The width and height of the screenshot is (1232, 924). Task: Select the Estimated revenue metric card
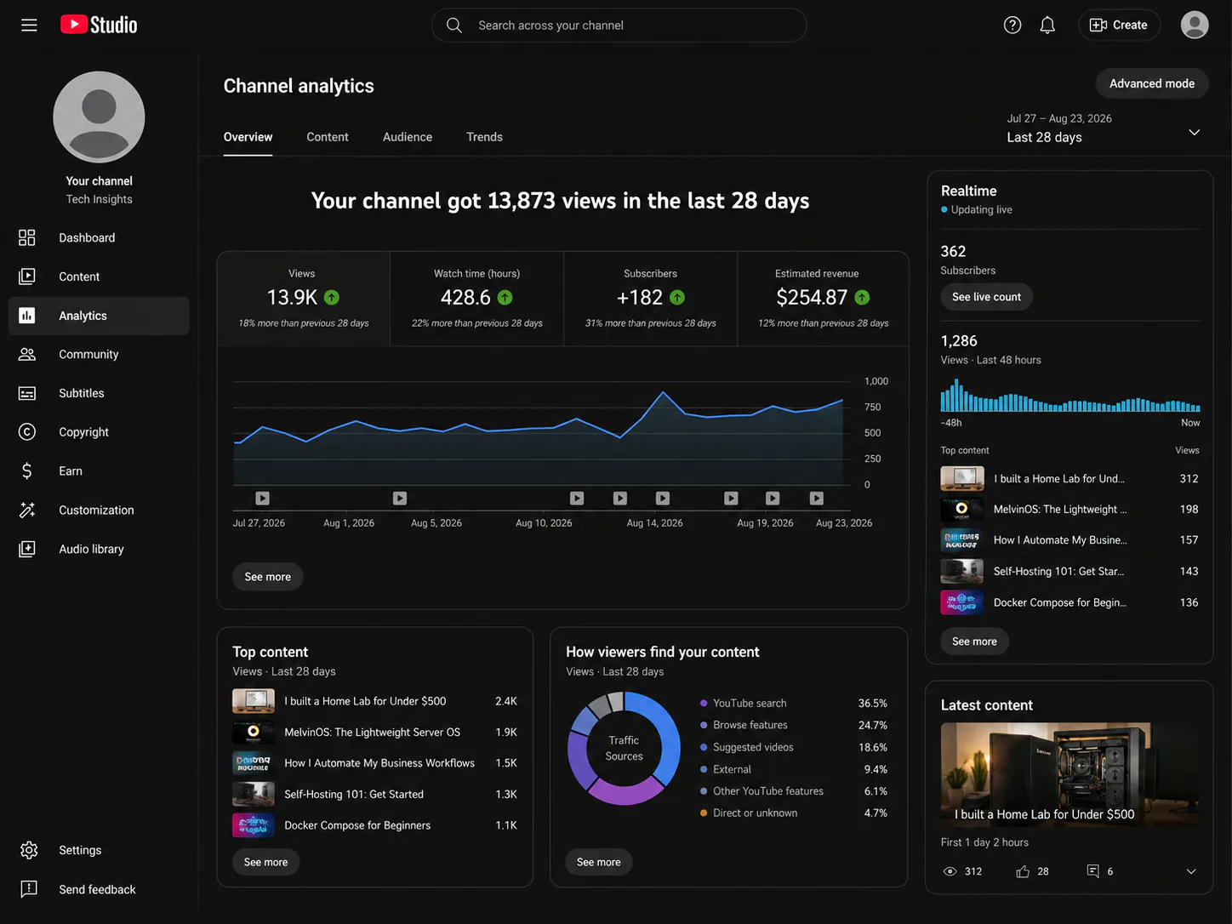[x=823, y=299]
